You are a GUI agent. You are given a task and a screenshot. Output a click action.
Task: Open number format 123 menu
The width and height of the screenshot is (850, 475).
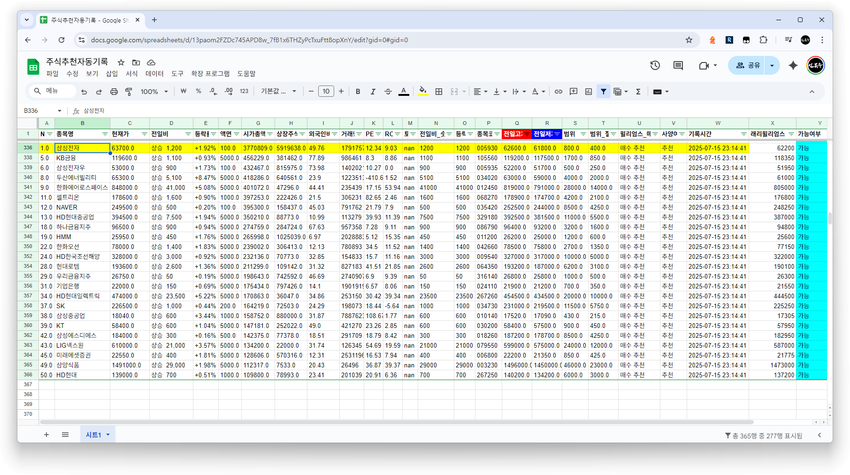pyautogui.click(x=244, y=92)
